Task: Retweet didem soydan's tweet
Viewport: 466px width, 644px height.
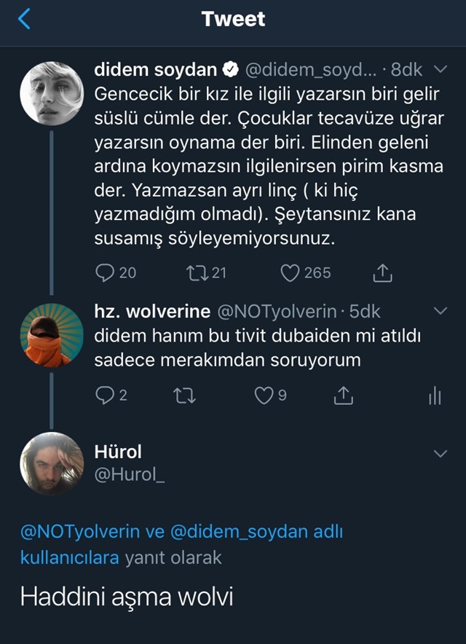Action: (x=196, y=272)
